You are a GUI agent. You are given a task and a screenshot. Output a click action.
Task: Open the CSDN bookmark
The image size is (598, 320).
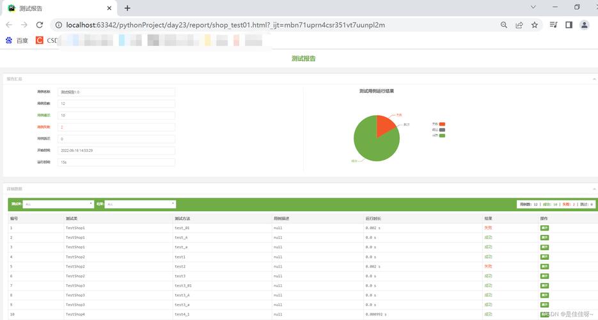coord(47,40)
